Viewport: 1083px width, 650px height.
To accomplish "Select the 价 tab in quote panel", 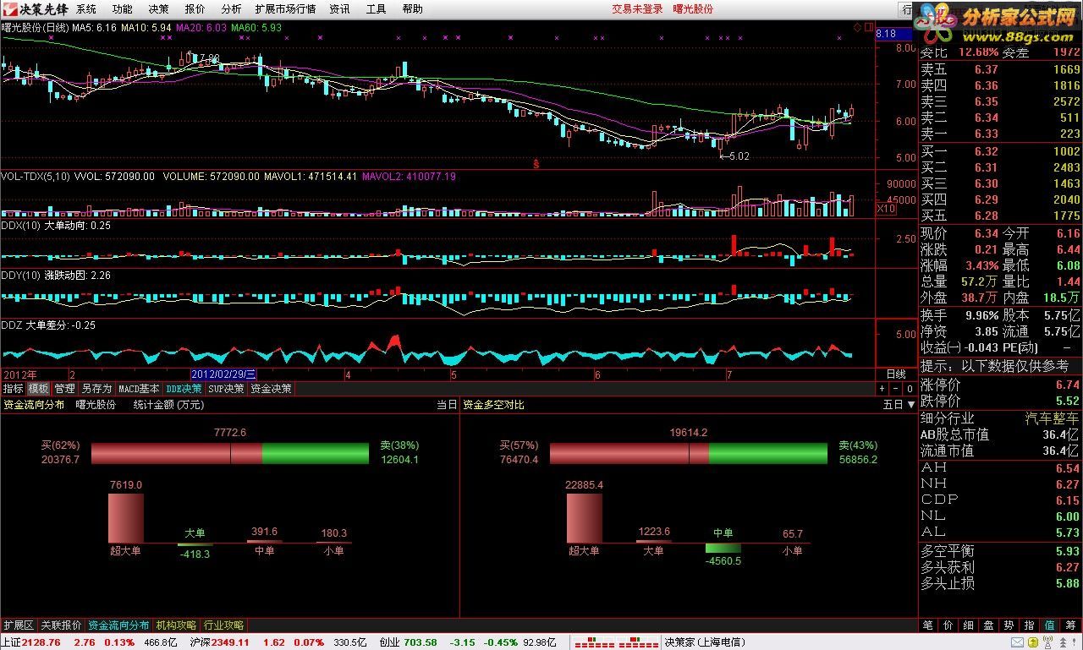I will 948,625.
